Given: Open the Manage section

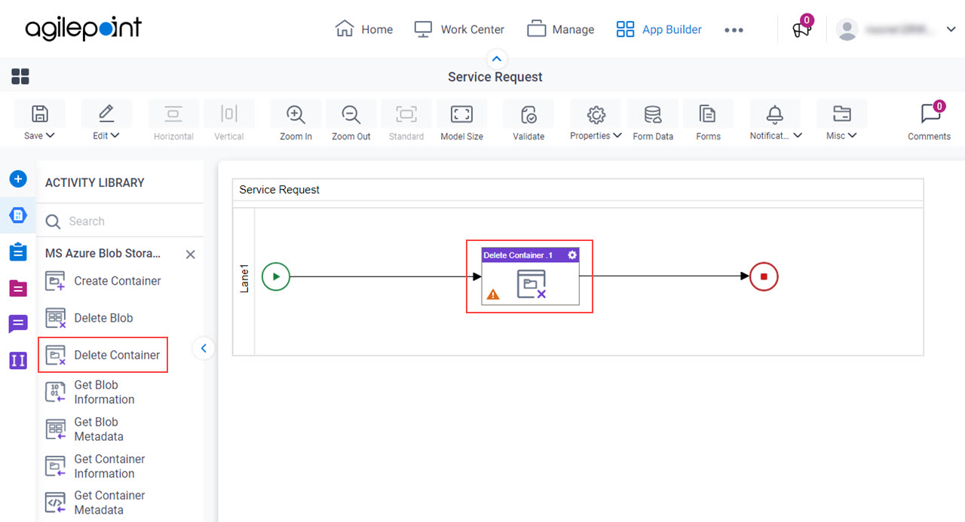Looking at the screenshot, I should click(560, 29).
